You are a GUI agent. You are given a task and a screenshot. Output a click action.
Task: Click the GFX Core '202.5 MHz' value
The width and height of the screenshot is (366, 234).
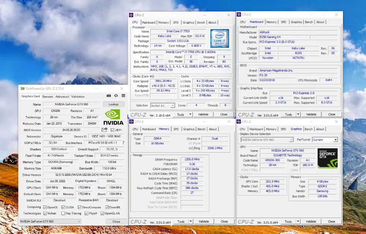272,181
